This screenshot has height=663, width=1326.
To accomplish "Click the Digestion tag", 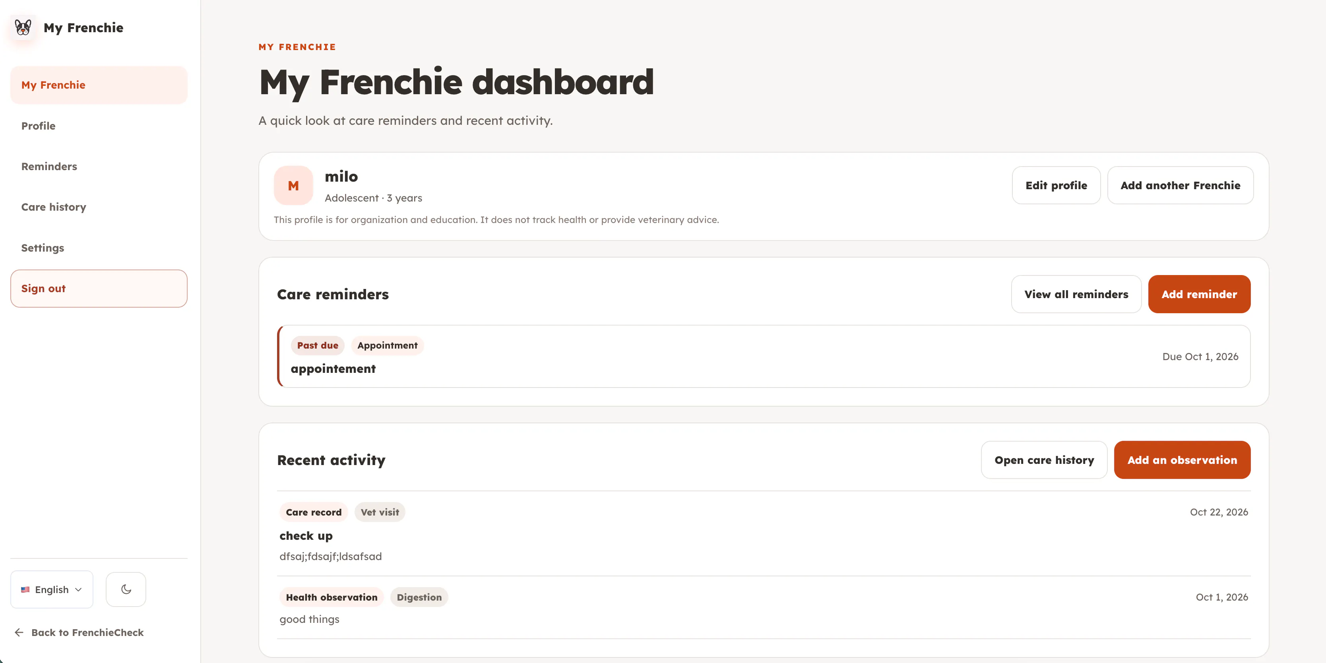I will pyautogui.click(x=419, y=598).
